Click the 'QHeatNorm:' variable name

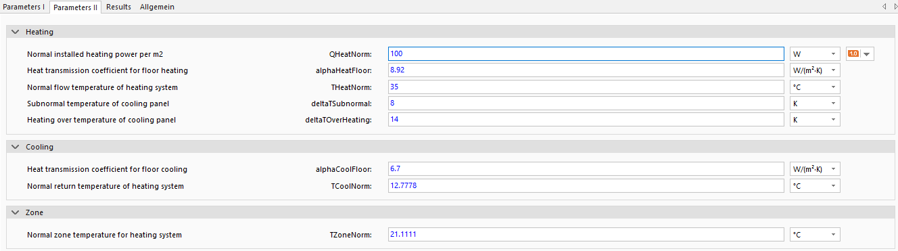[350, 54]
